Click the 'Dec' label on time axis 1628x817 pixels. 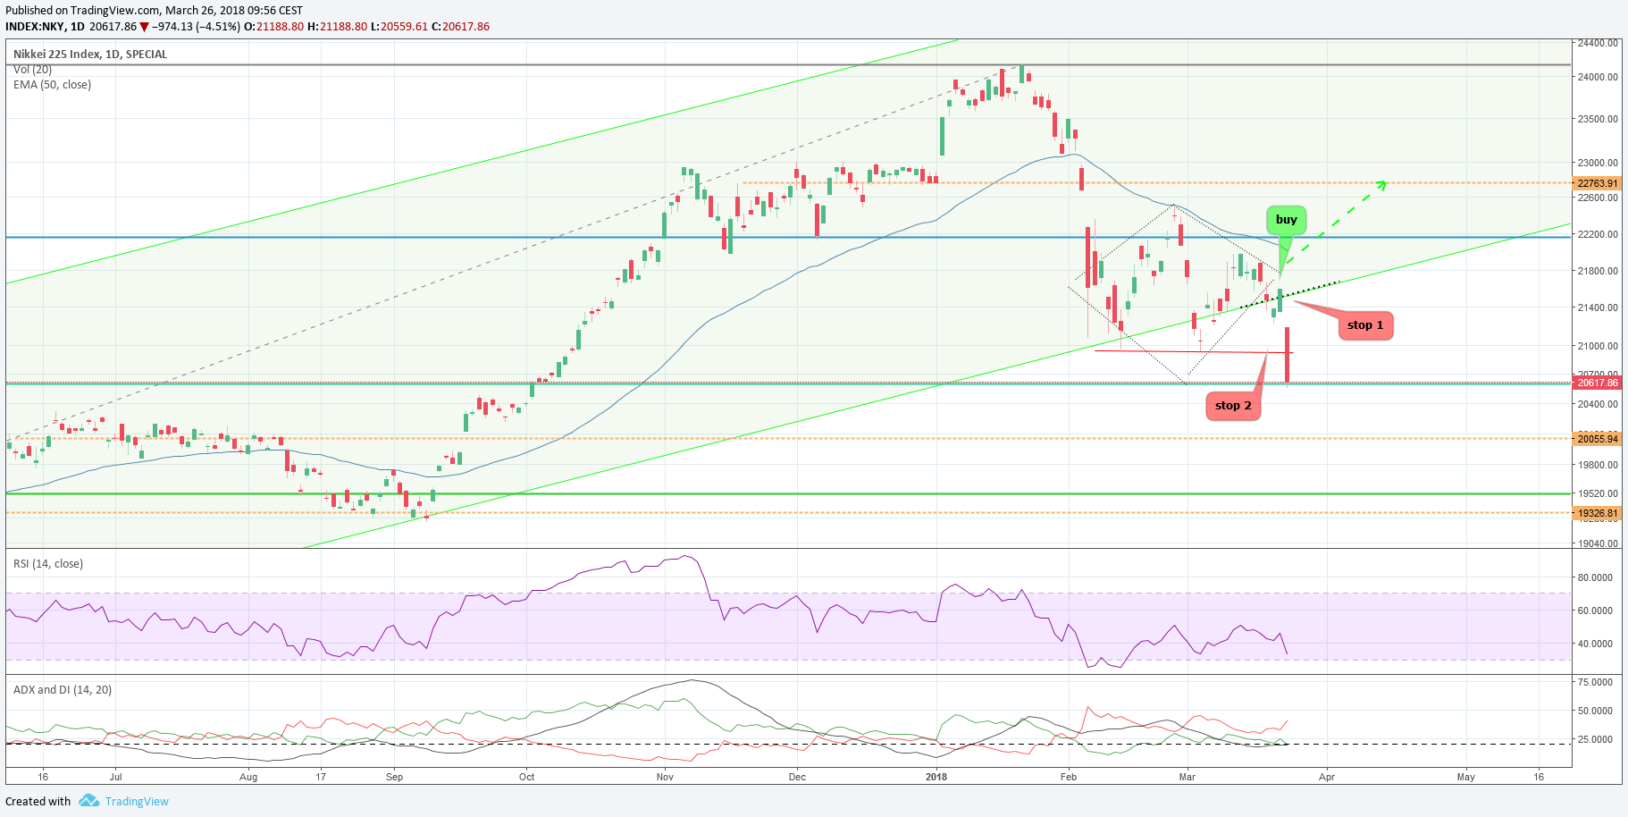pos(797,777)
